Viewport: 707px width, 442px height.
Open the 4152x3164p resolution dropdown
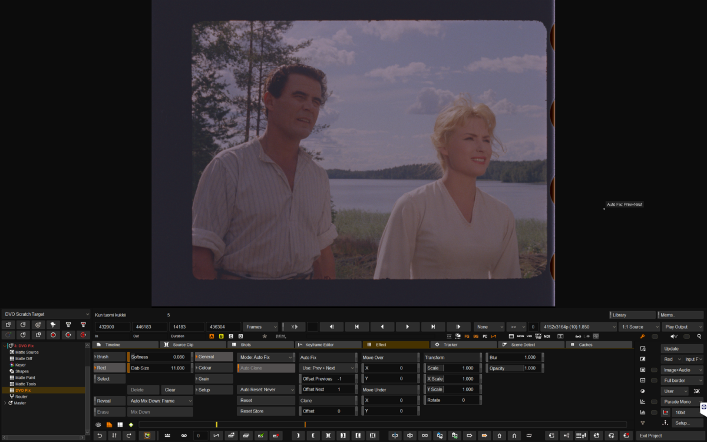coord(579,326)
